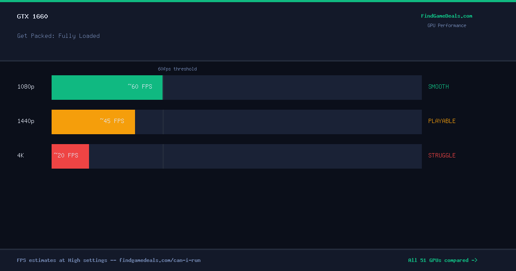Viewport: 516px width, 271px height.
Task: Click the orange 1440p ~45 FPS bar
Action: (93, 122)
